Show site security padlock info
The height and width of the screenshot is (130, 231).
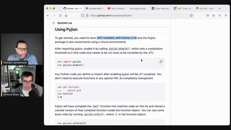pos(87,16)
